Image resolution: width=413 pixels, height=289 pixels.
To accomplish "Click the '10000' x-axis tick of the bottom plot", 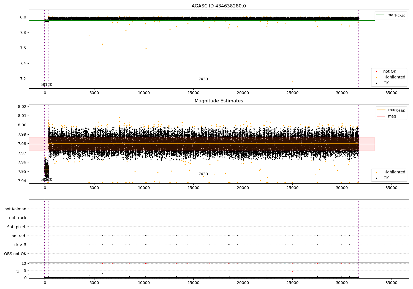I will [144, 283].
